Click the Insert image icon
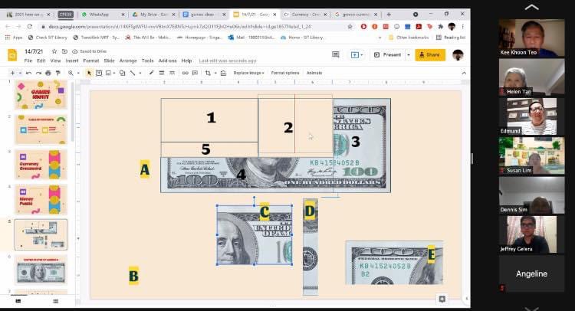Image resolution: width=575 pixels, height=311 pixels. [x=109, y=73]
